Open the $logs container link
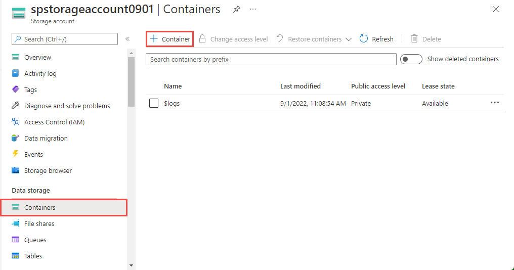 point(172,103)
